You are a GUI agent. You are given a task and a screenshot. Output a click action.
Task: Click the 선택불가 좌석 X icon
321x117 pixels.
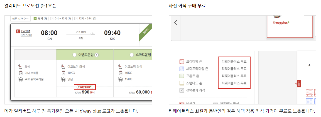(x=182, y=90)
